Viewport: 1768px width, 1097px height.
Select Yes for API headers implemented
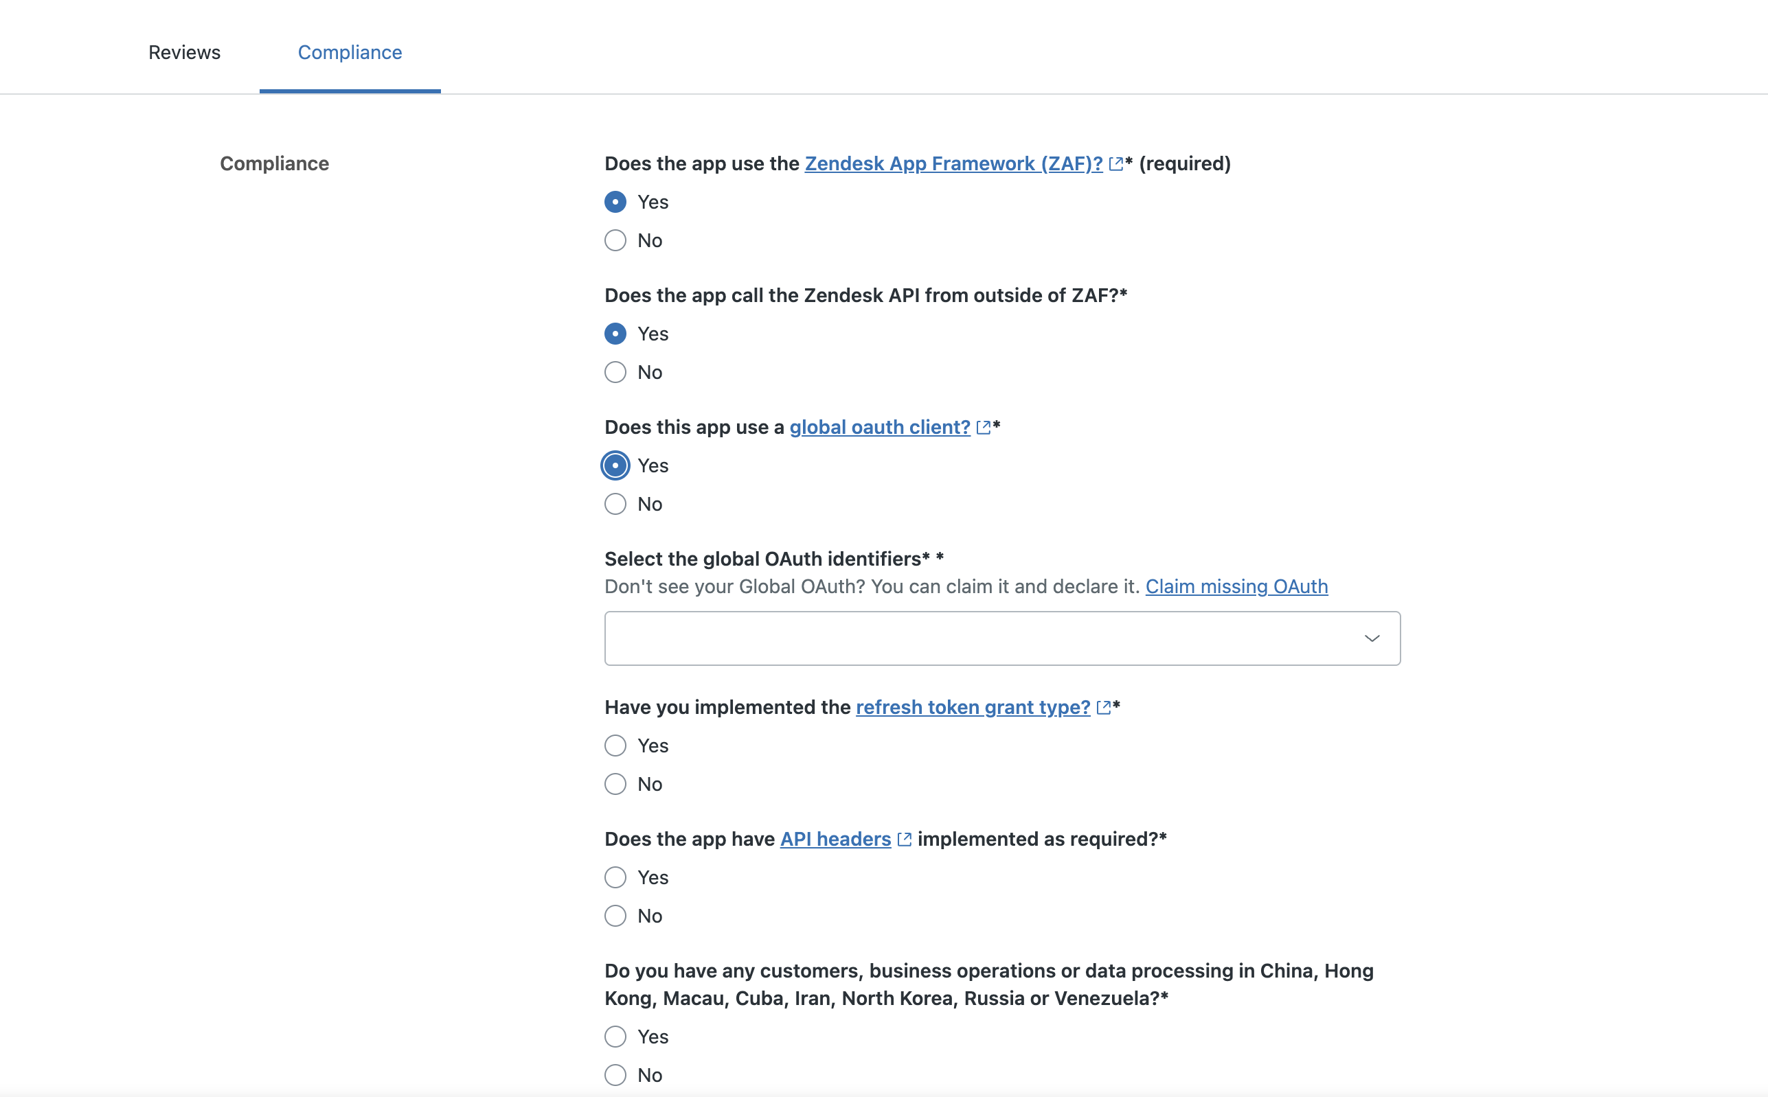[x=615, y=878]
